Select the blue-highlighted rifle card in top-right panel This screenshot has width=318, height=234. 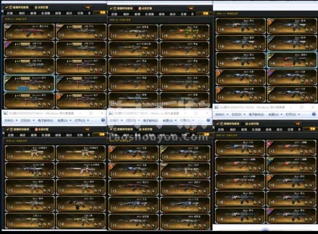(292, 60)
